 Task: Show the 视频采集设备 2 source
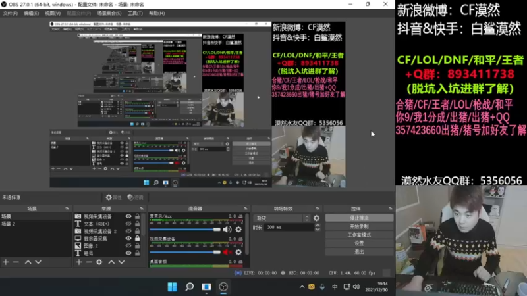(128, 232)
